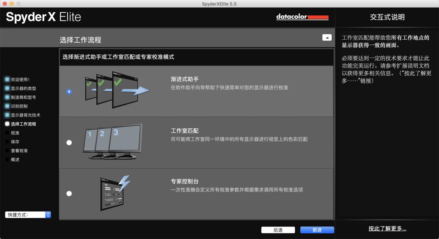
Task: Collapse the help panel with arrow button
Action: click(x=327, y=37)
